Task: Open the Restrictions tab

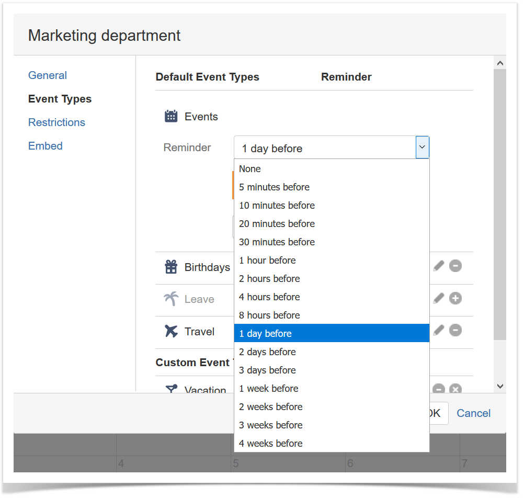Action: [x=56, y=122]
